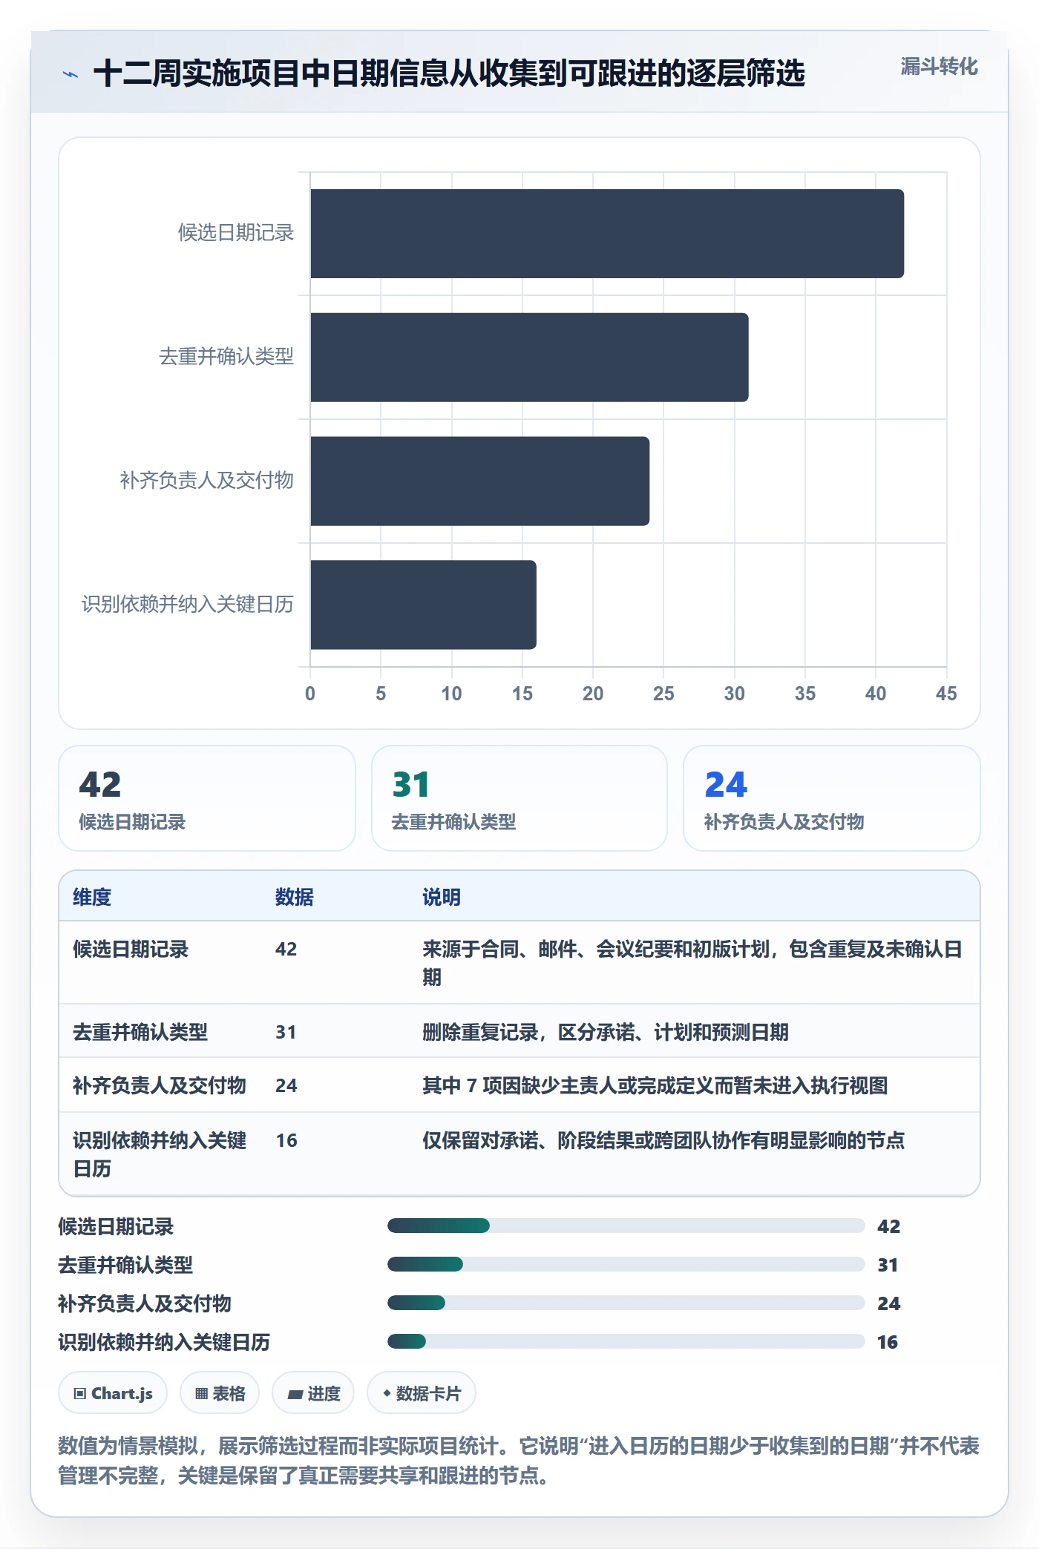Click the 维度 column header
This screenshot has width=1039, height=1549.
[92, 897]
